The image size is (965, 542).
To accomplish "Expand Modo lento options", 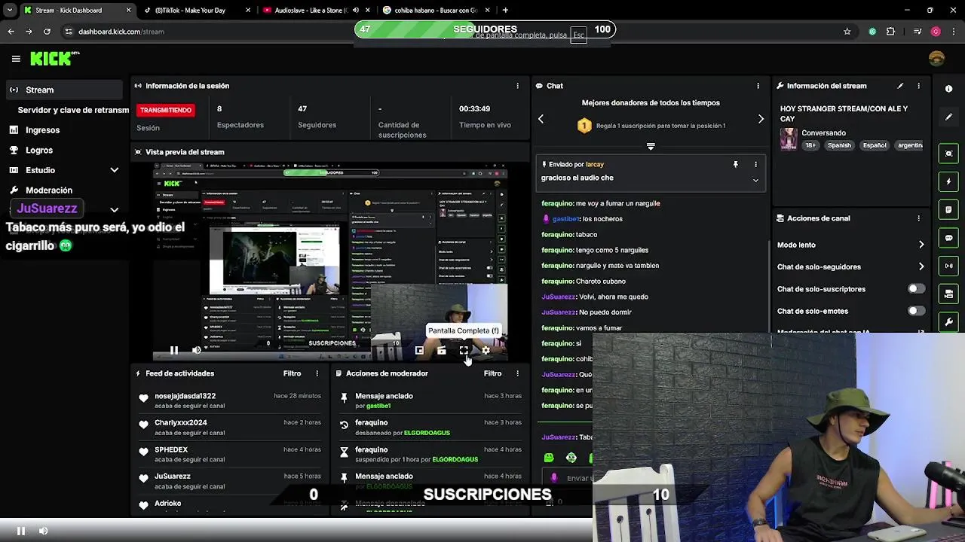I will click(x=921, y=245).
